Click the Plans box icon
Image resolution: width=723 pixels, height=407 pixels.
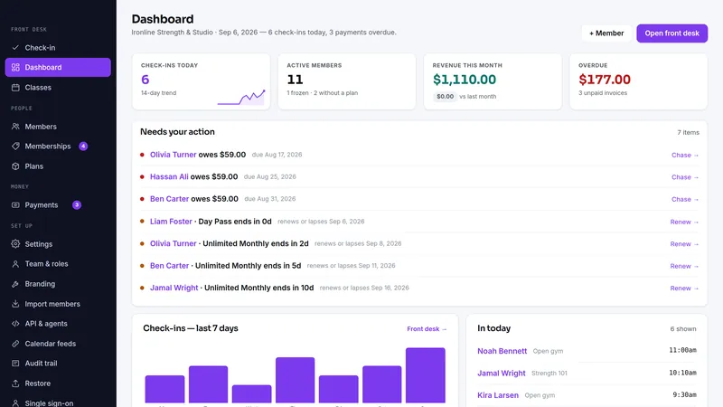tap(15, 166)
